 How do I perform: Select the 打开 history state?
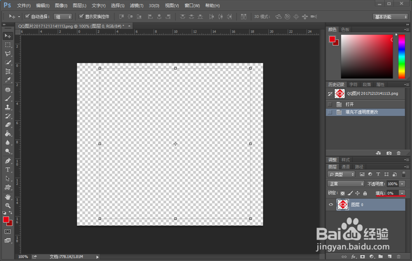(365, 104)
